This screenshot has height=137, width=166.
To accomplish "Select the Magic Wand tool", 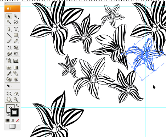I will [x=9, y=22].
